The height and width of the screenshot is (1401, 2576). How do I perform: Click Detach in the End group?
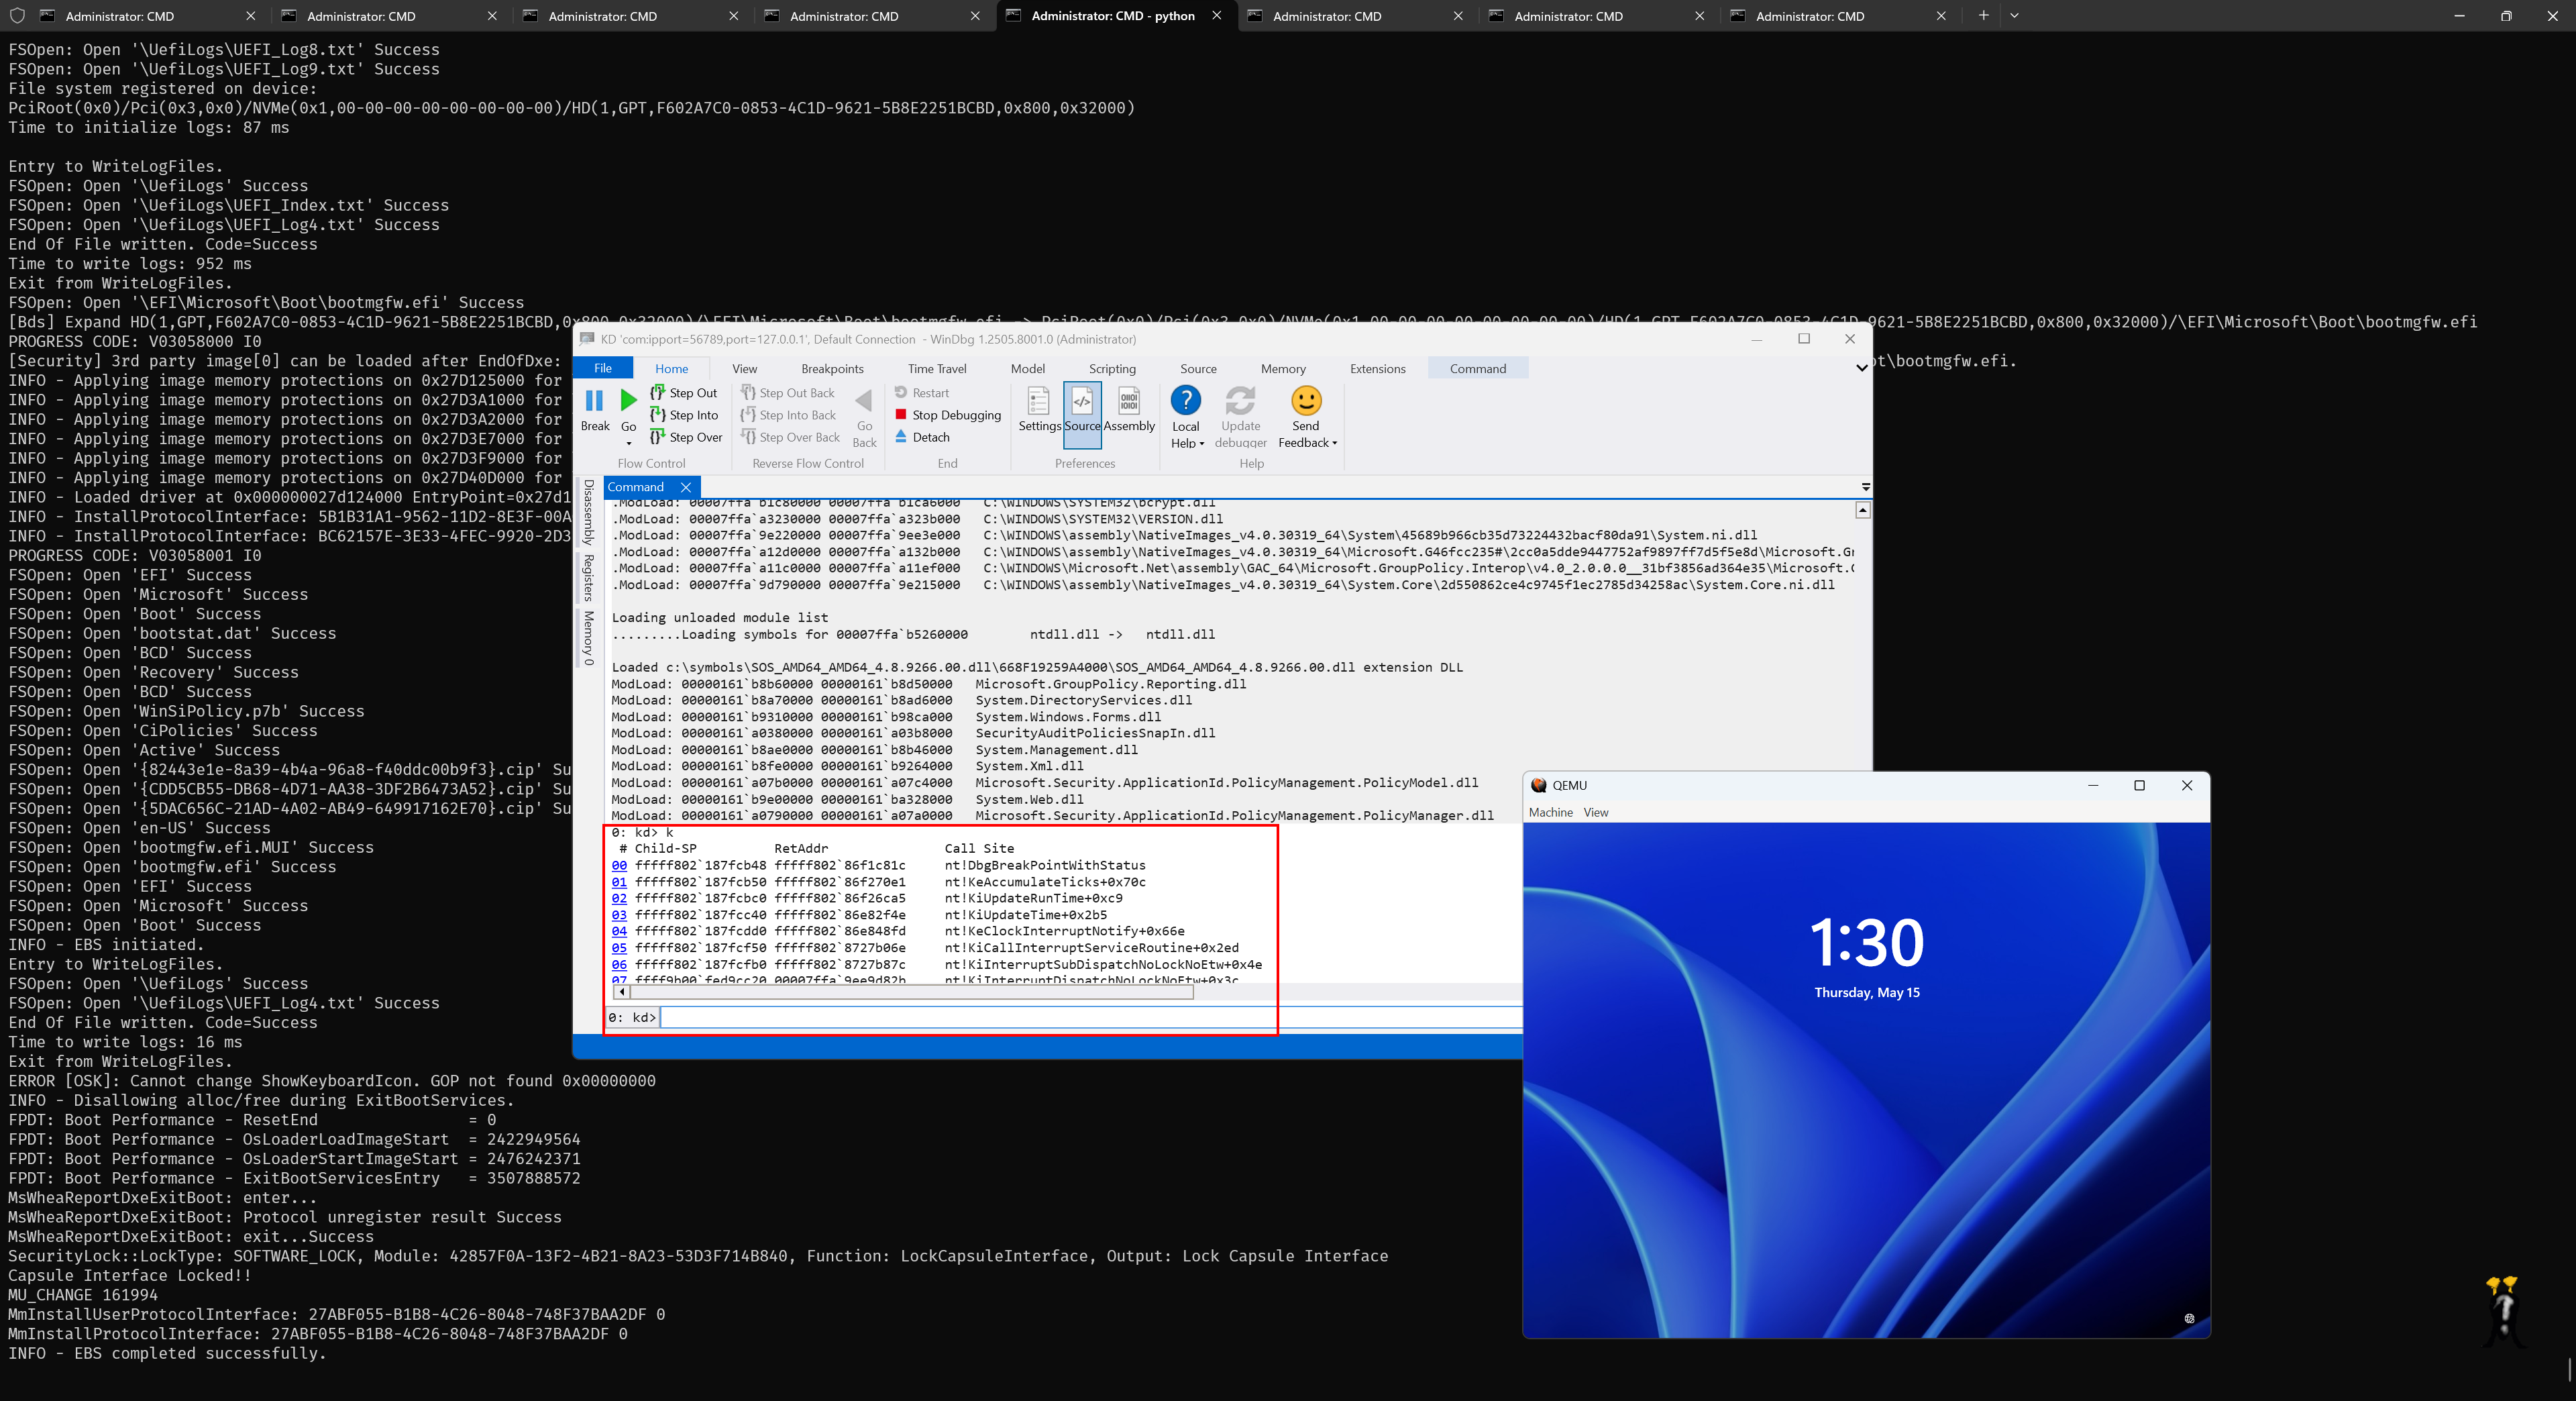[921, 437]
